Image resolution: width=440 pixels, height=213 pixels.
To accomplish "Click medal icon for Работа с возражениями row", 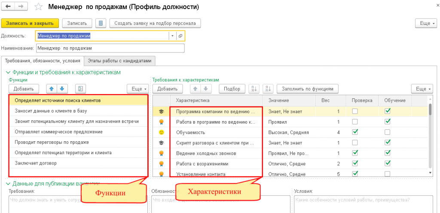I will click(x=162, y=163).
